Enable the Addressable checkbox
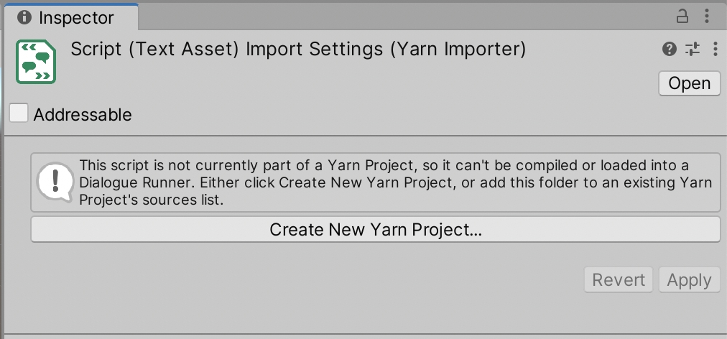Image resolution: width=727 pixels, height=339 pixels. (x=19, y=113)
